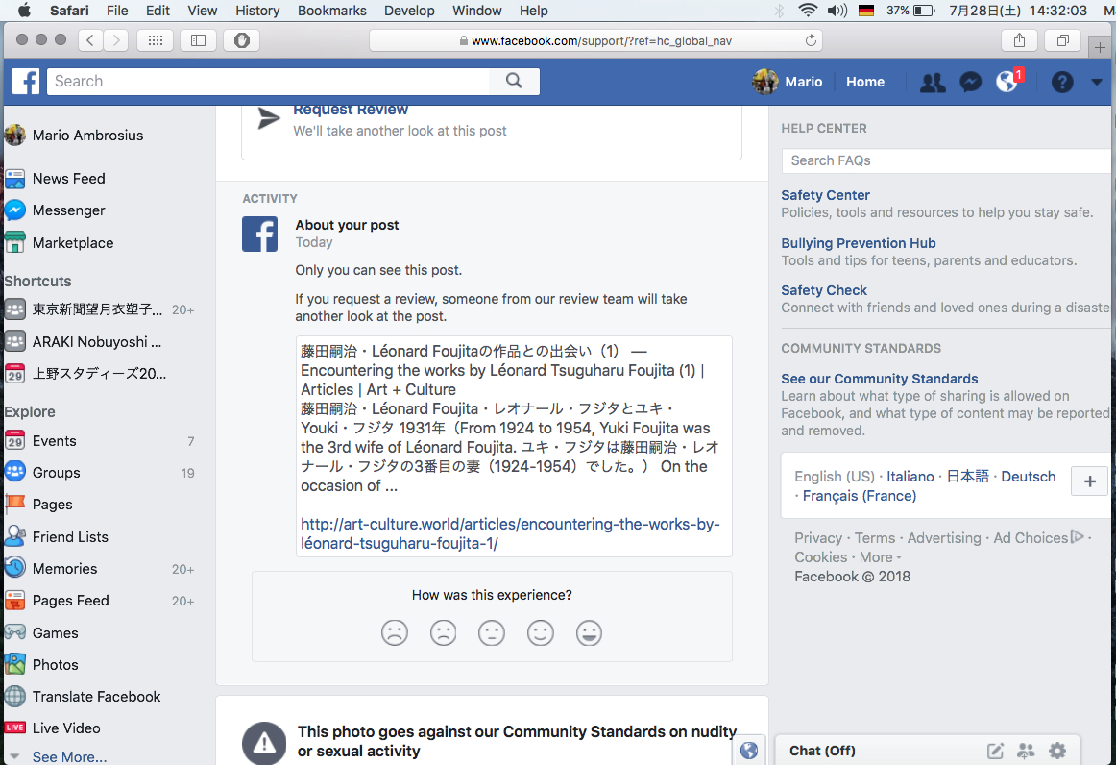Rate experience with slightly sad face

pyautogui.click(x=443, y=633)
